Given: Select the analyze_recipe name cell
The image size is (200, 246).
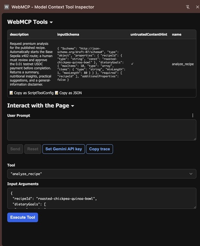Looking at the screenshot, I should (x=183, y=64).
